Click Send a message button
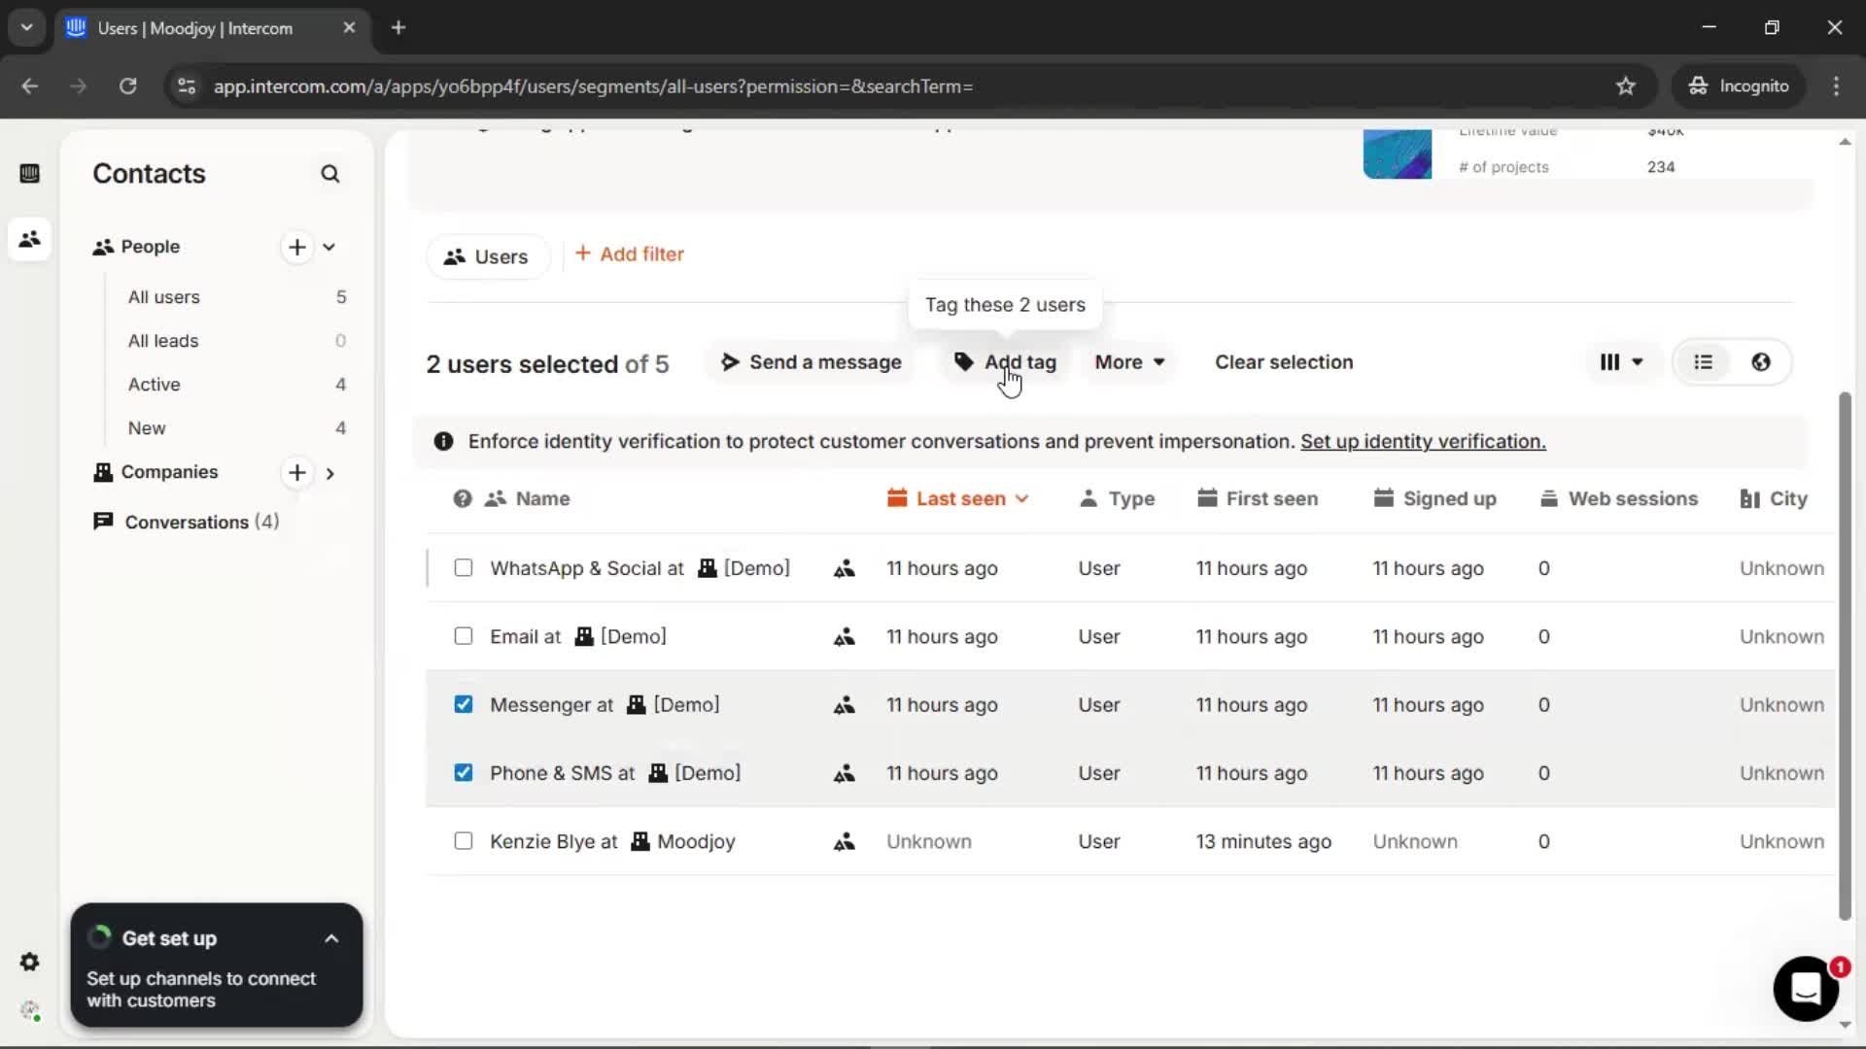This screenshot has height=1049, width=1866. tap(811, 362)
